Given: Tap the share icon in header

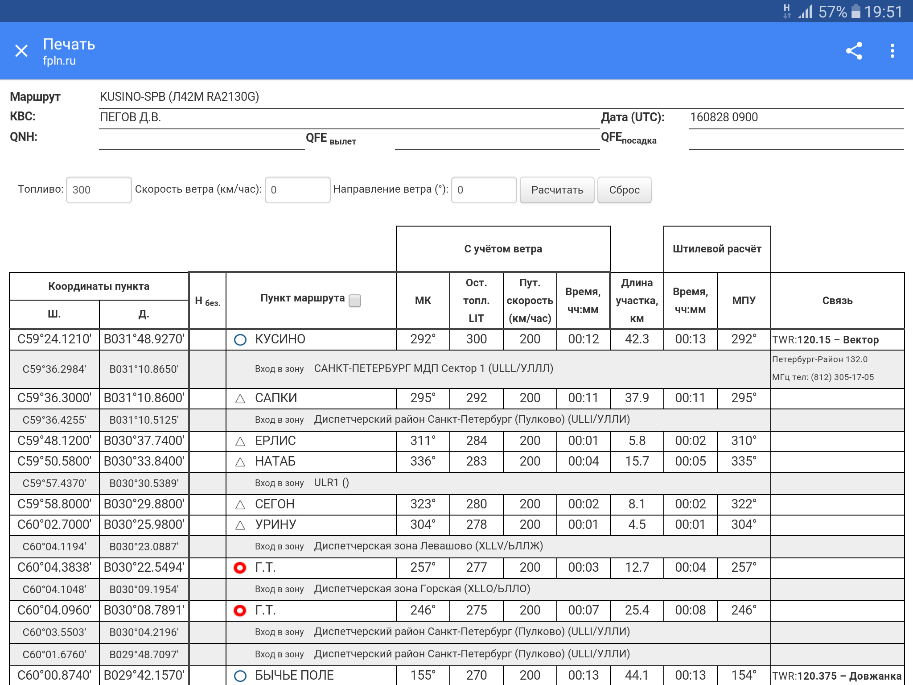Looking at the screenshot, I should [854, 51].
